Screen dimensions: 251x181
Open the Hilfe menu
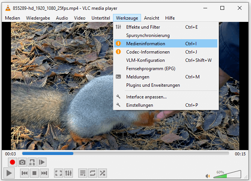click(170, 18)
